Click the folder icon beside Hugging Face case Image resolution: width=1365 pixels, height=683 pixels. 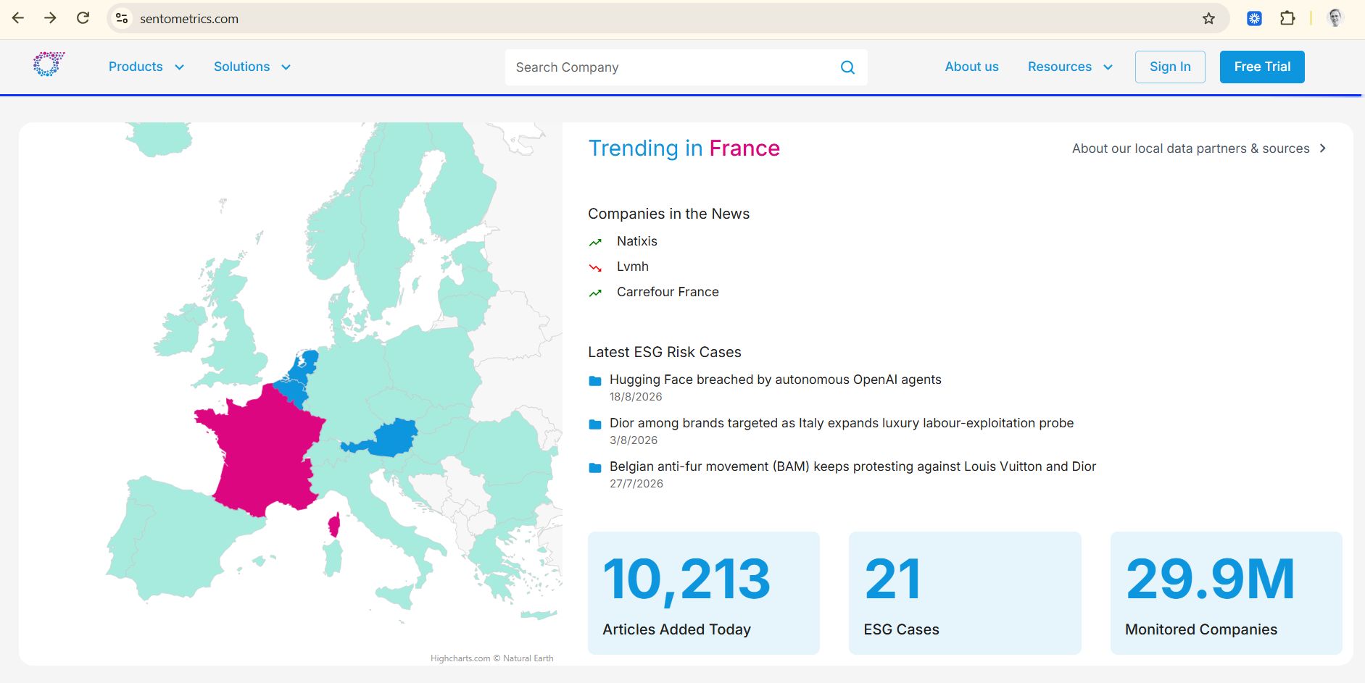pyautogui.click(x=595, y=381)
